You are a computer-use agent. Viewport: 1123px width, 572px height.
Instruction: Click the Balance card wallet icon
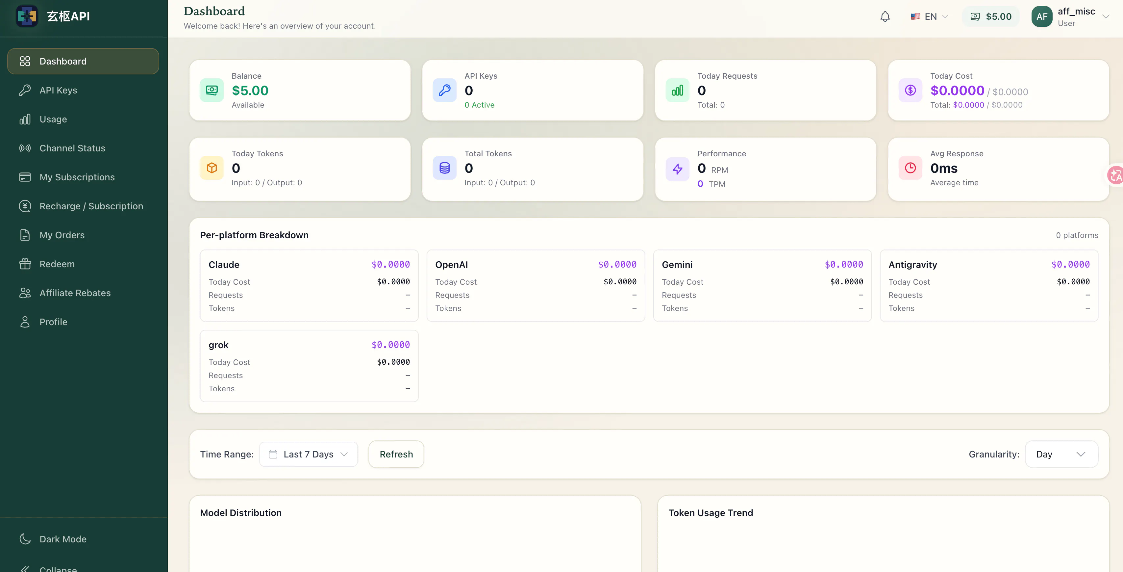click(212, 90)
